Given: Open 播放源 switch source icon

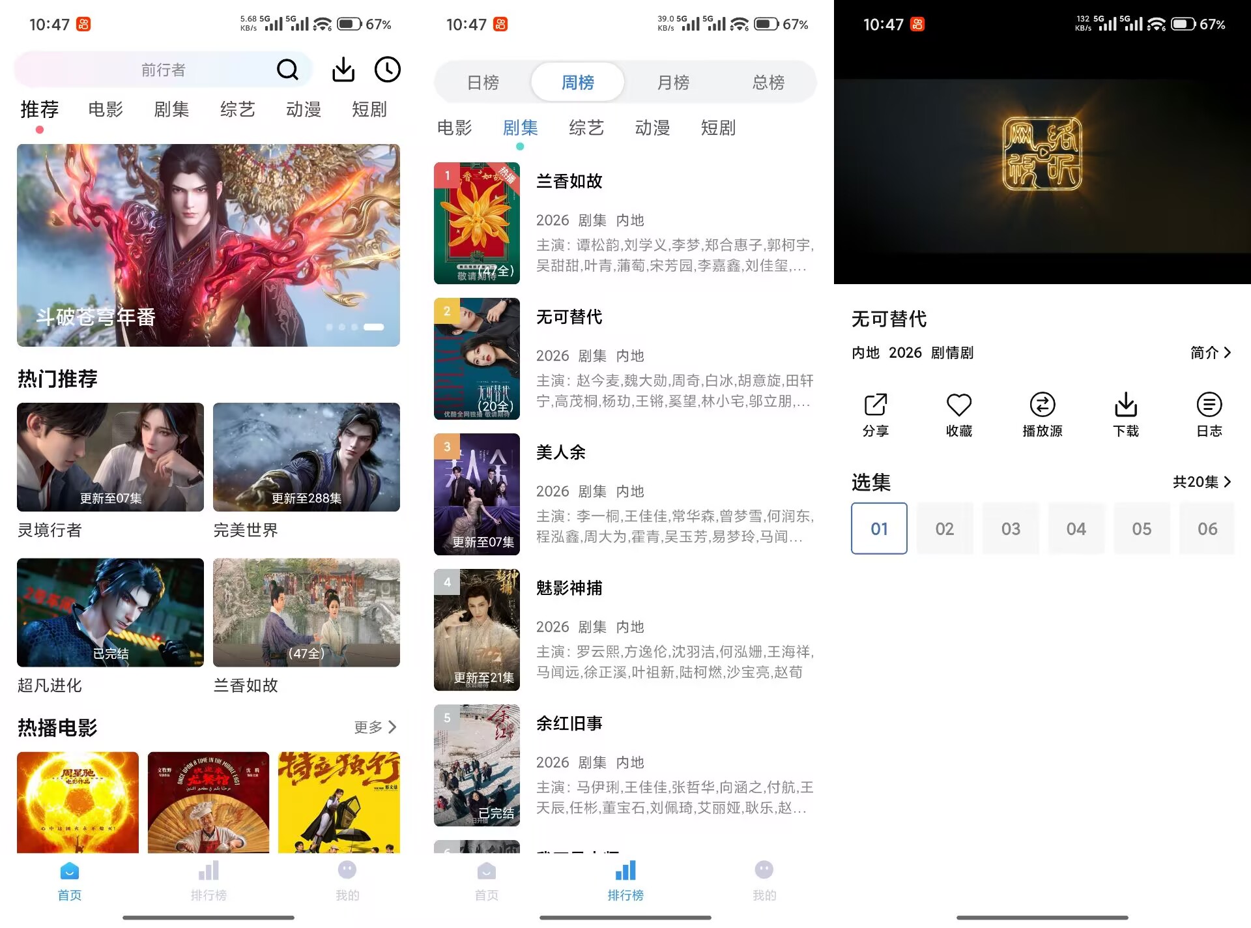Looking at the screenshot, I should [x=1042, y=404].
